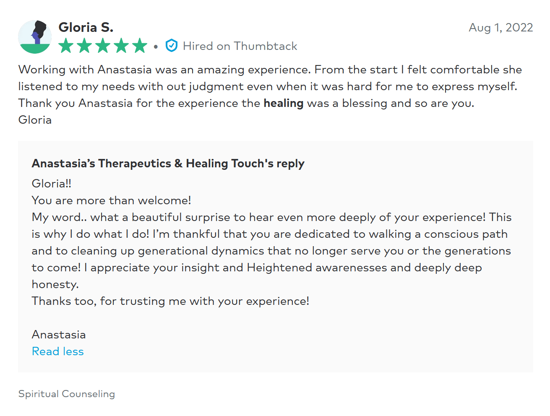Click the Aug 1, 2022 review date
The width and height of the screenshot is (550, 416).
[500, 28]
